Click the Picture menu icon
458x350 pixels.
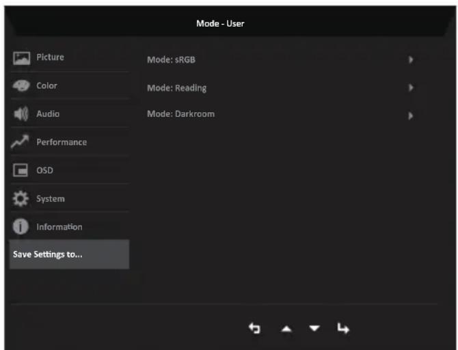pyautogui.click(x=21, y=58)
